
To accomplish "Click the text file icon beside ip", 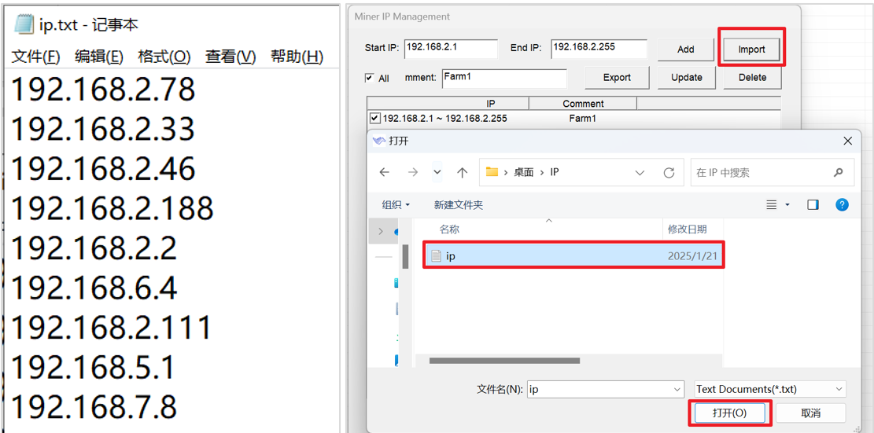I will [436, 256].
